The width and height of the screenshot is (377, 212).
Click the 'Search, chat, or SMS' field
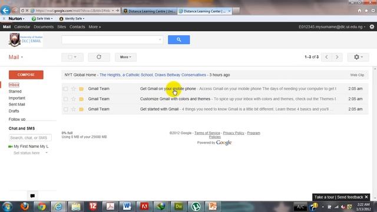[30, 138]
